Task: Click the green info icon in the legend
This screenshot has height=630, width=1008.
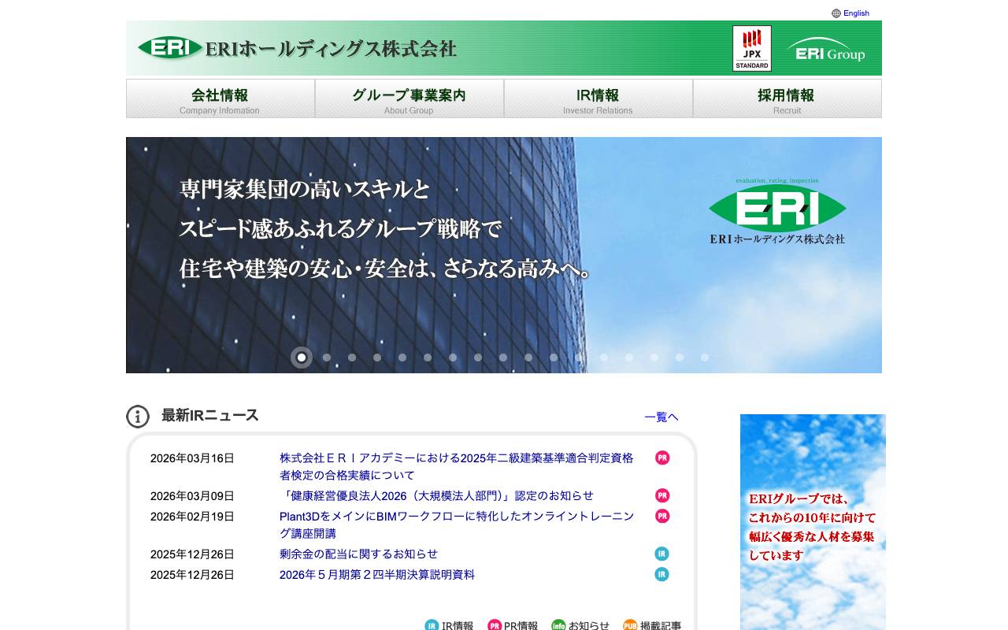Action: click(x=558, y=624)
